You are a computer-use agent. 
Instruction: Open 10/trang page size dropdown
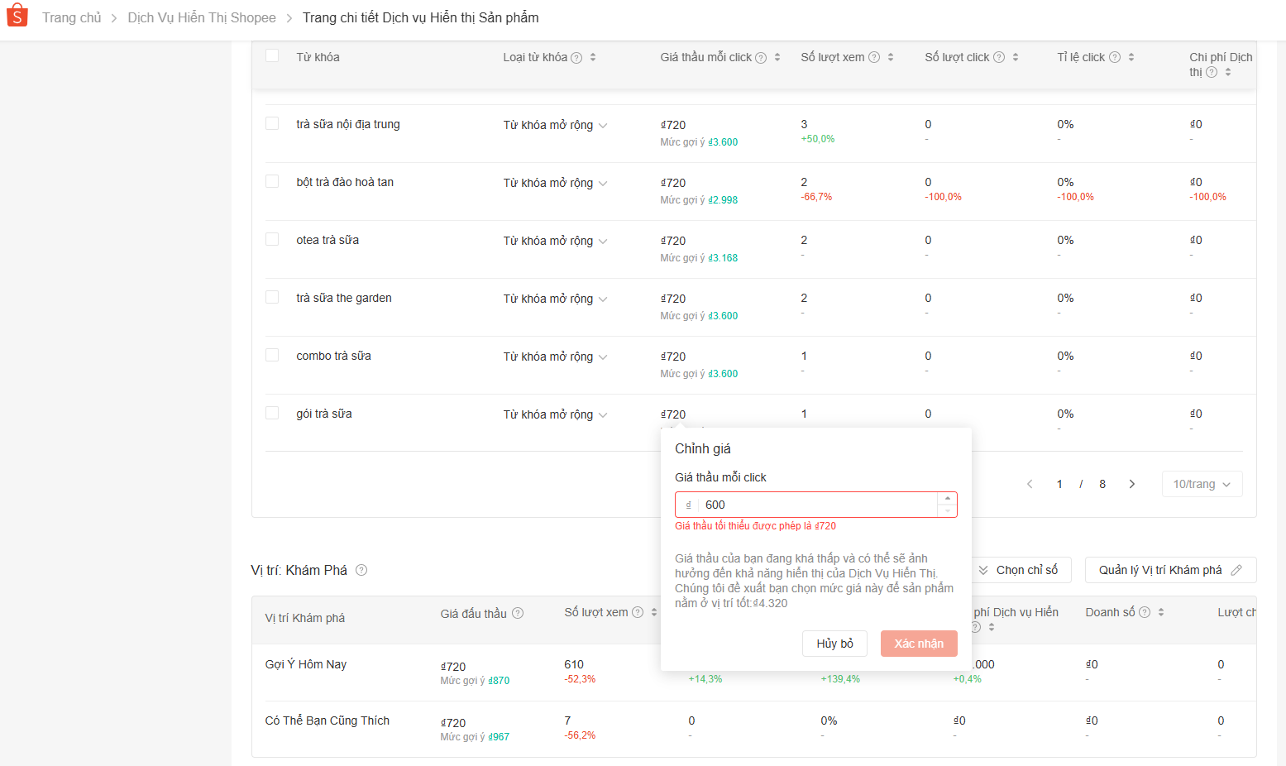click(1202, 484)
